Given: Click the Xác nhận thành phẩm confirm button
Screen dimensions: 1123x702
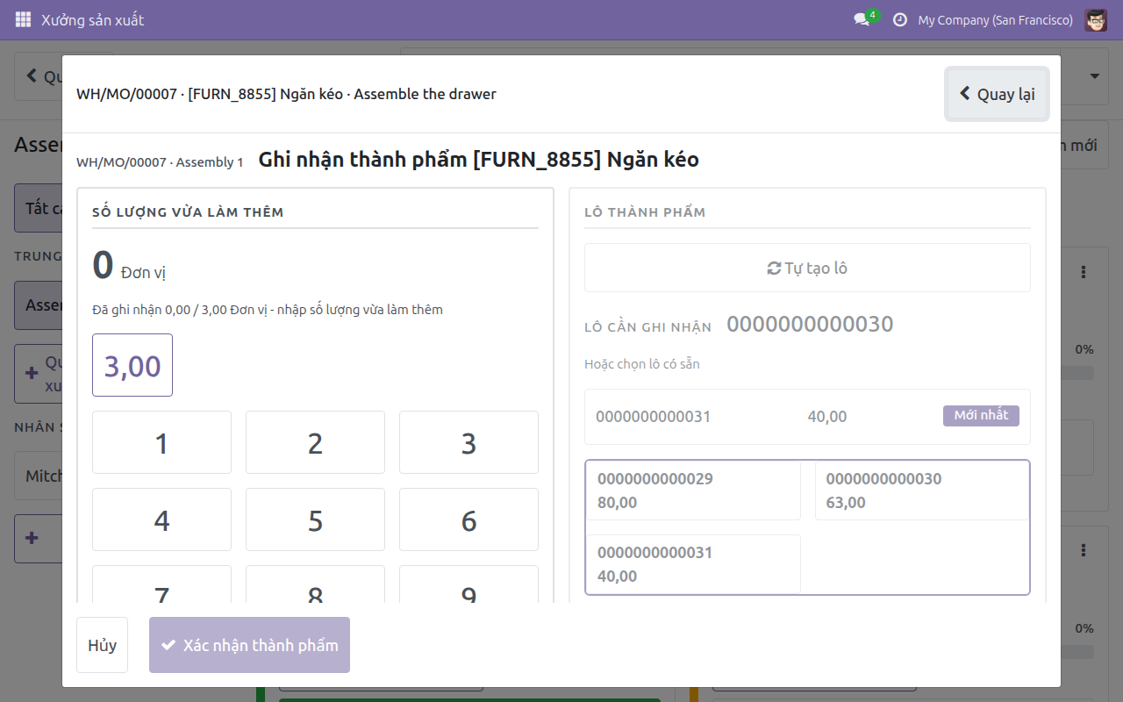Looking at the screenshot, I should [249, 645].
